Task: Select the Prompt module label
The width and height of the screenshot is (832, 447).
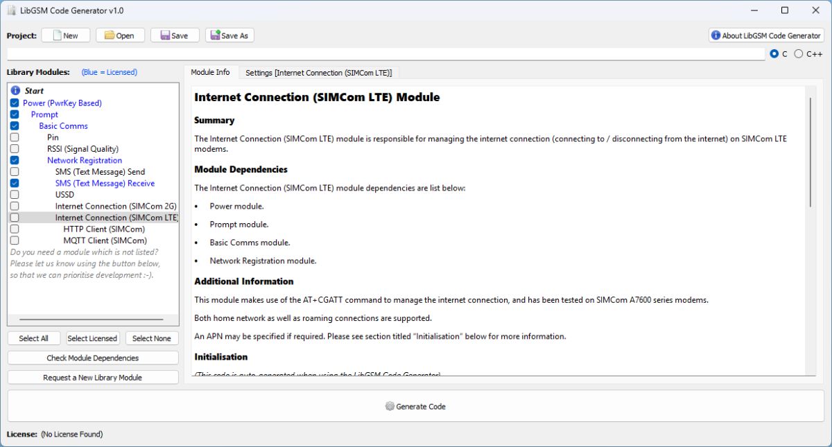Action: tap(44, 114)
